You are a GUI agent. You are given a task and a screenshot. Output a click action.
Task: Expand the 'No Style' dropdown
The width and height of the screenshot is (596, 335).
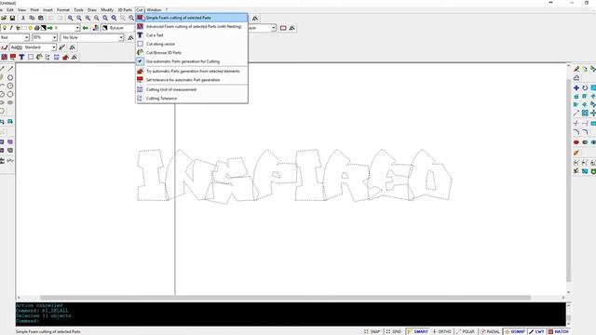click(121, 37)
